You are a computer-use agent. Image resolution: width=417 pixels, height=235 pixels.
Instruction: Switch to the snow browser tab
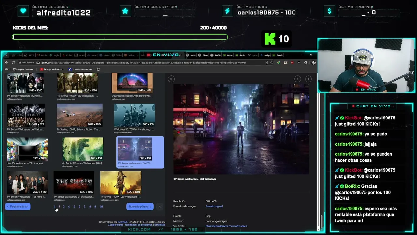pos(191,55)
